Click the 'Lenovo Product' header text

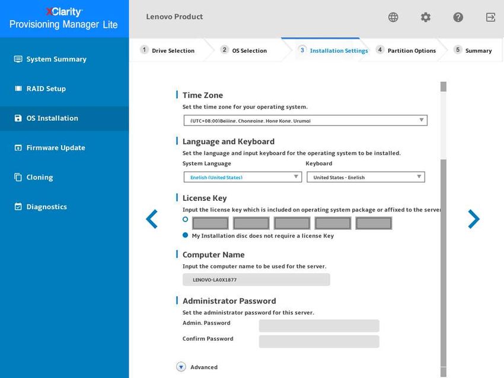174,17
